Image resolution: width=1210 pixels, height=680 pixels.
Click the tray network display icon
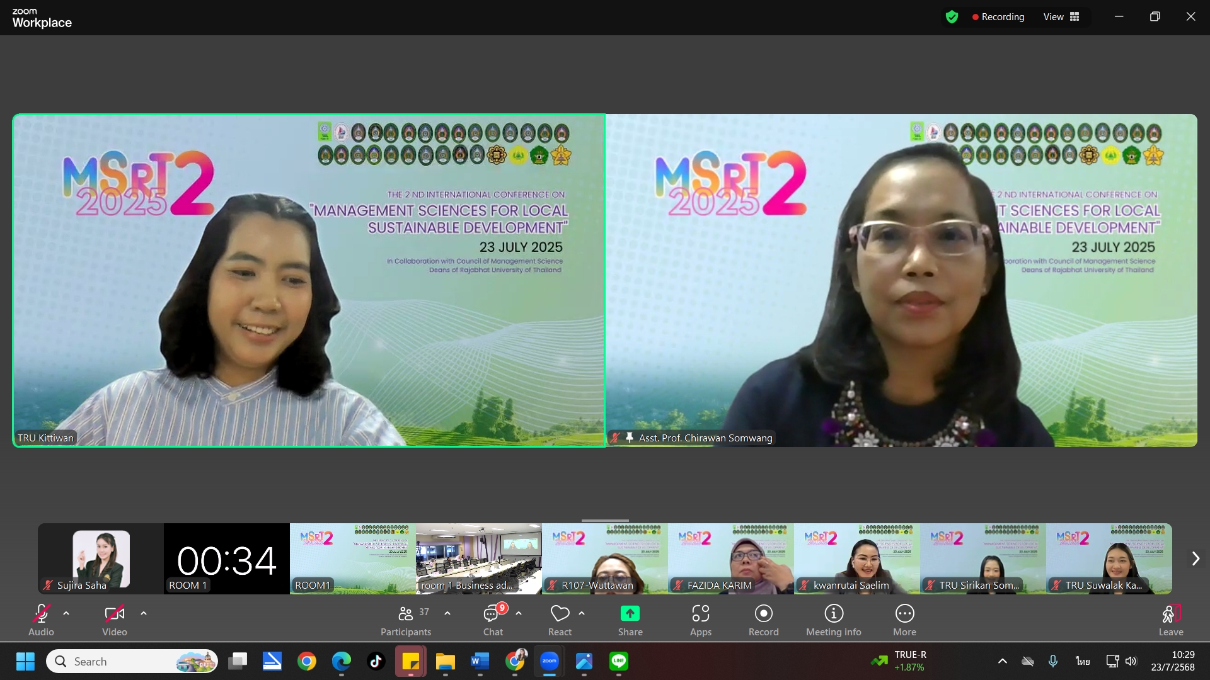[1112, 661]
